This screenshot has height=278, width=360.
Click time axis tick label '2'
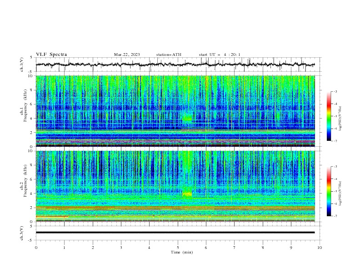(x=93, y=248)
